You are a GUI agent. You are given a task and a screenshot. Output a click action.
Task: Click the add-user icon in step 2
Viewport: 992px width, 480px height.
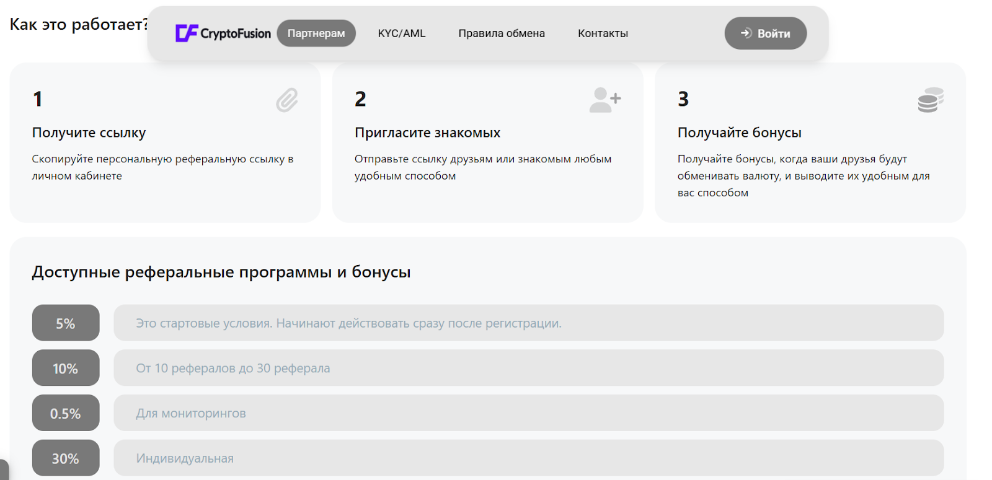pos(605,100)
